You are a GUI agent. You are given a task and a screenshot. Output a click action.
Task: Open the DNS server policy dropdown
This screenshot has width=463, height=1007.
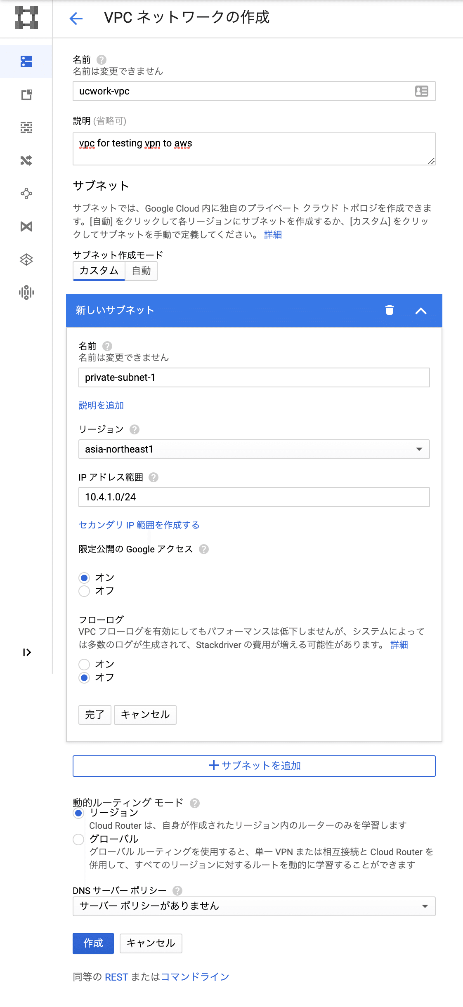(x=254, y=906)
